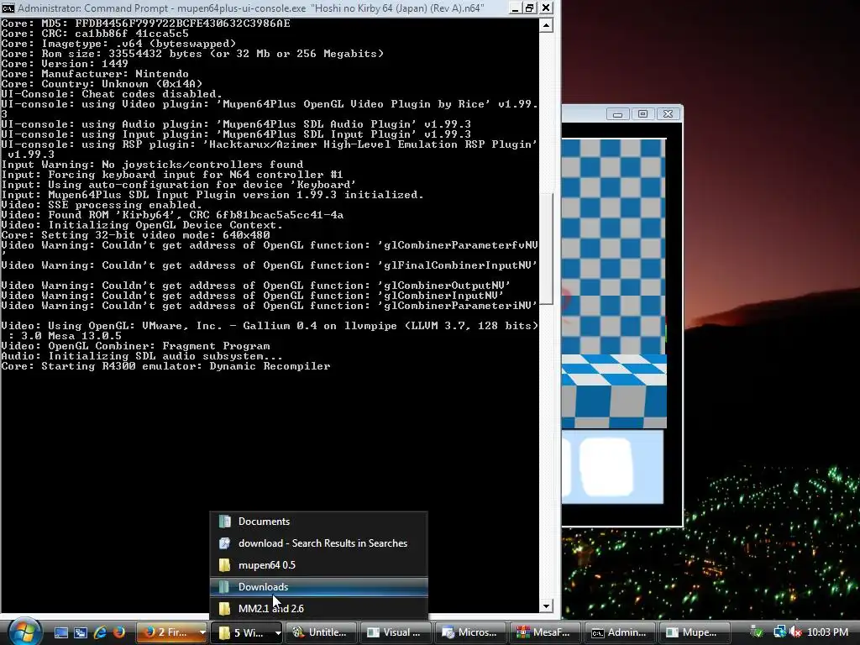Launch Internet Explorer from quick launch

(x=100, y=632)
